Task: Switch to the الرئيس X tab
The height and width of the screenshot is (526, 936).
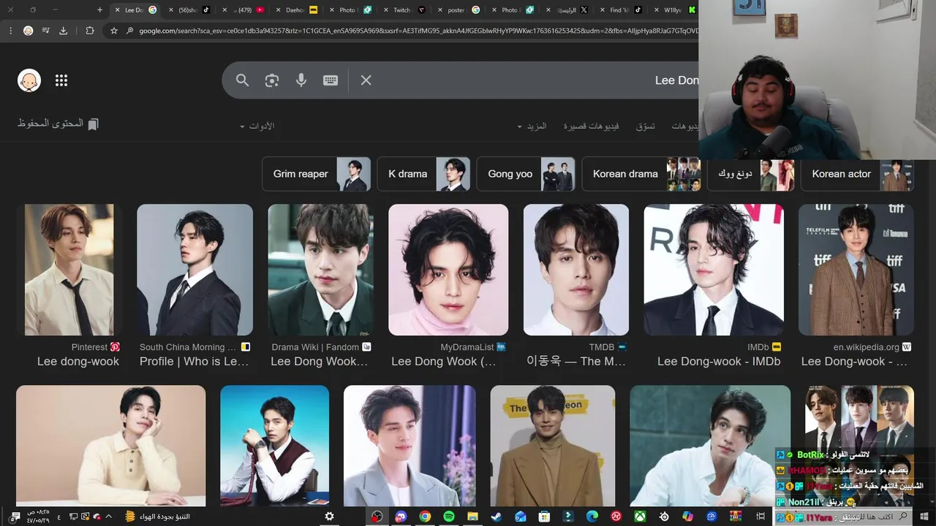Action: click(567, 10)
